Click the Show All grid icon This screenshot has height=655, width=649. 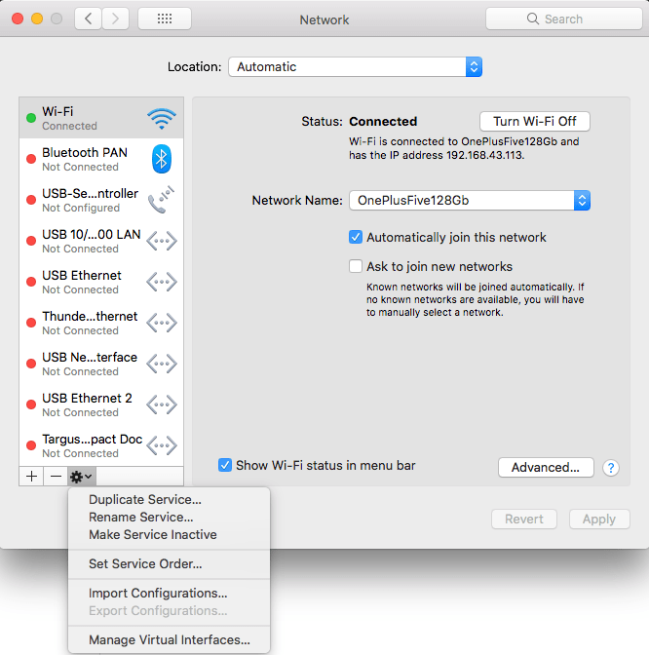click(x=165, y=19)
